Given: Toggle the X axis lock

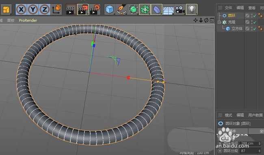Looking at the screenshot, I should point(22,9).
